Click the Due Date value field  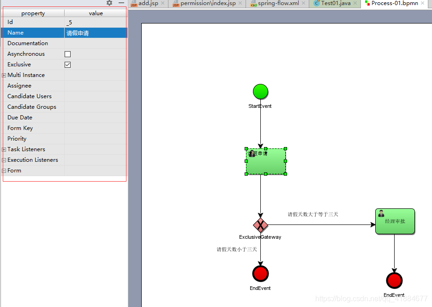pos(96,118)
